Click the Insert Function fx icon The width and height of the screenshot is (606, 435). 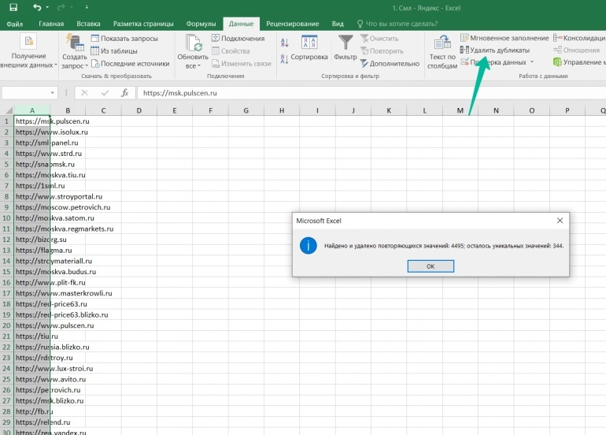[x=124, y=93]
